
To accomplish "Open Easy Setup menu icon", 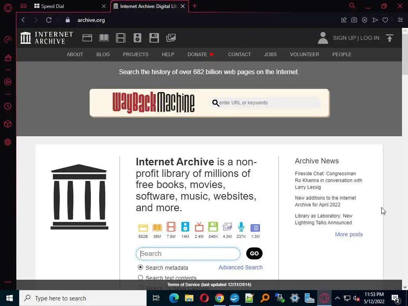I will coord(400,20).
